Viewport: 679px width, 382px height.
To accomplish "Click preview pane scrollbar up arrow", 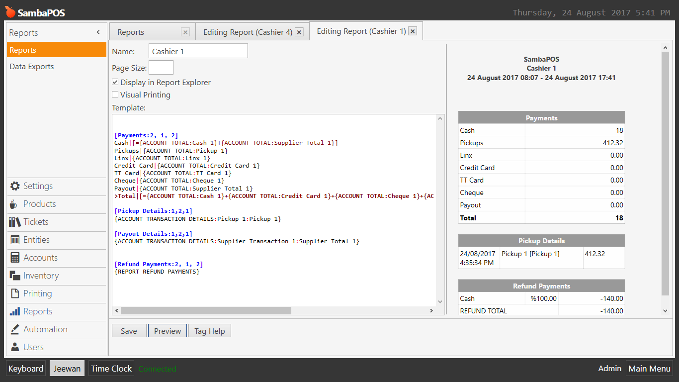I will 666,48.
